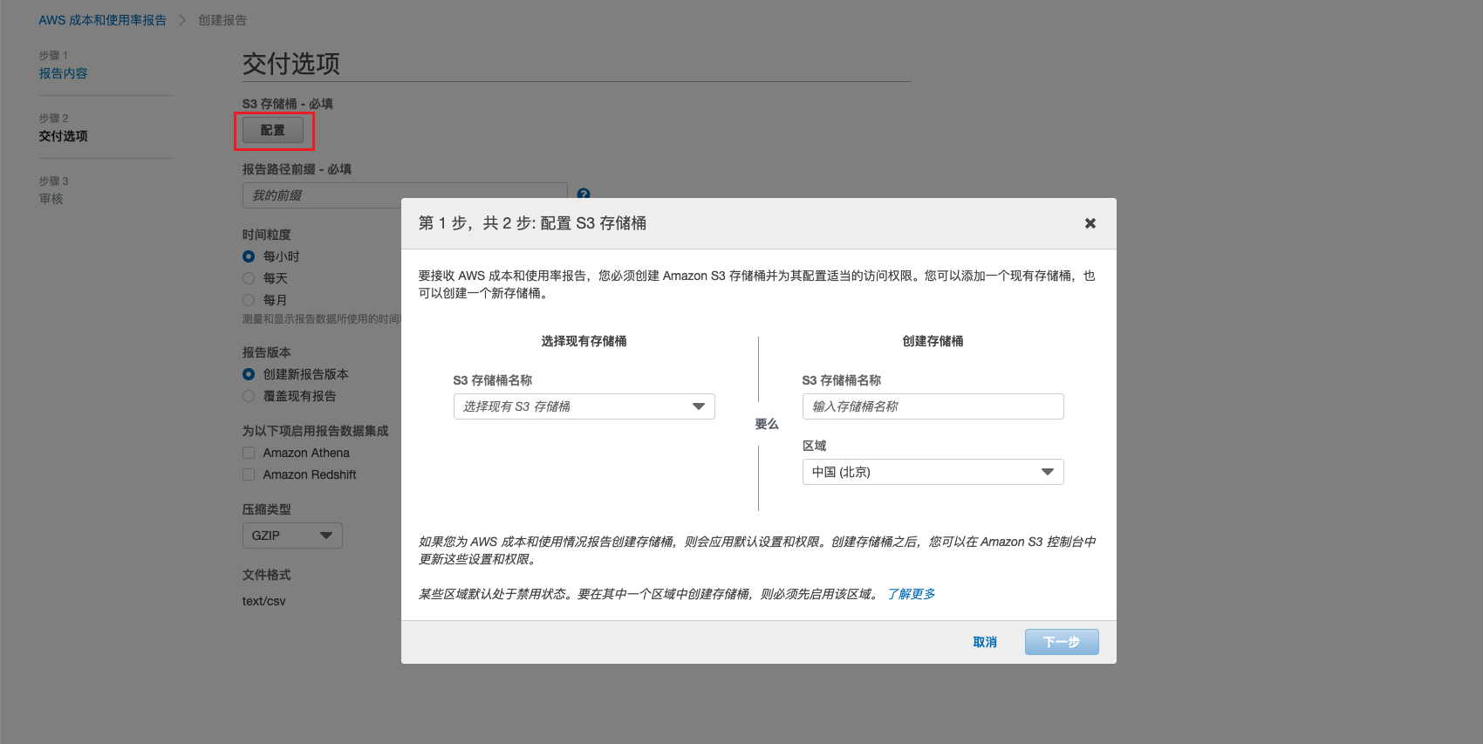
Task: Open the 选择现有 S3 存储桶 dropdown
Action: [584, 406]
